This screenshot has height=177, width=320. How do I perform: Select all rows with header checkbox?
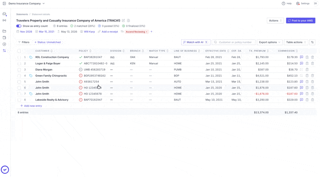19,51
